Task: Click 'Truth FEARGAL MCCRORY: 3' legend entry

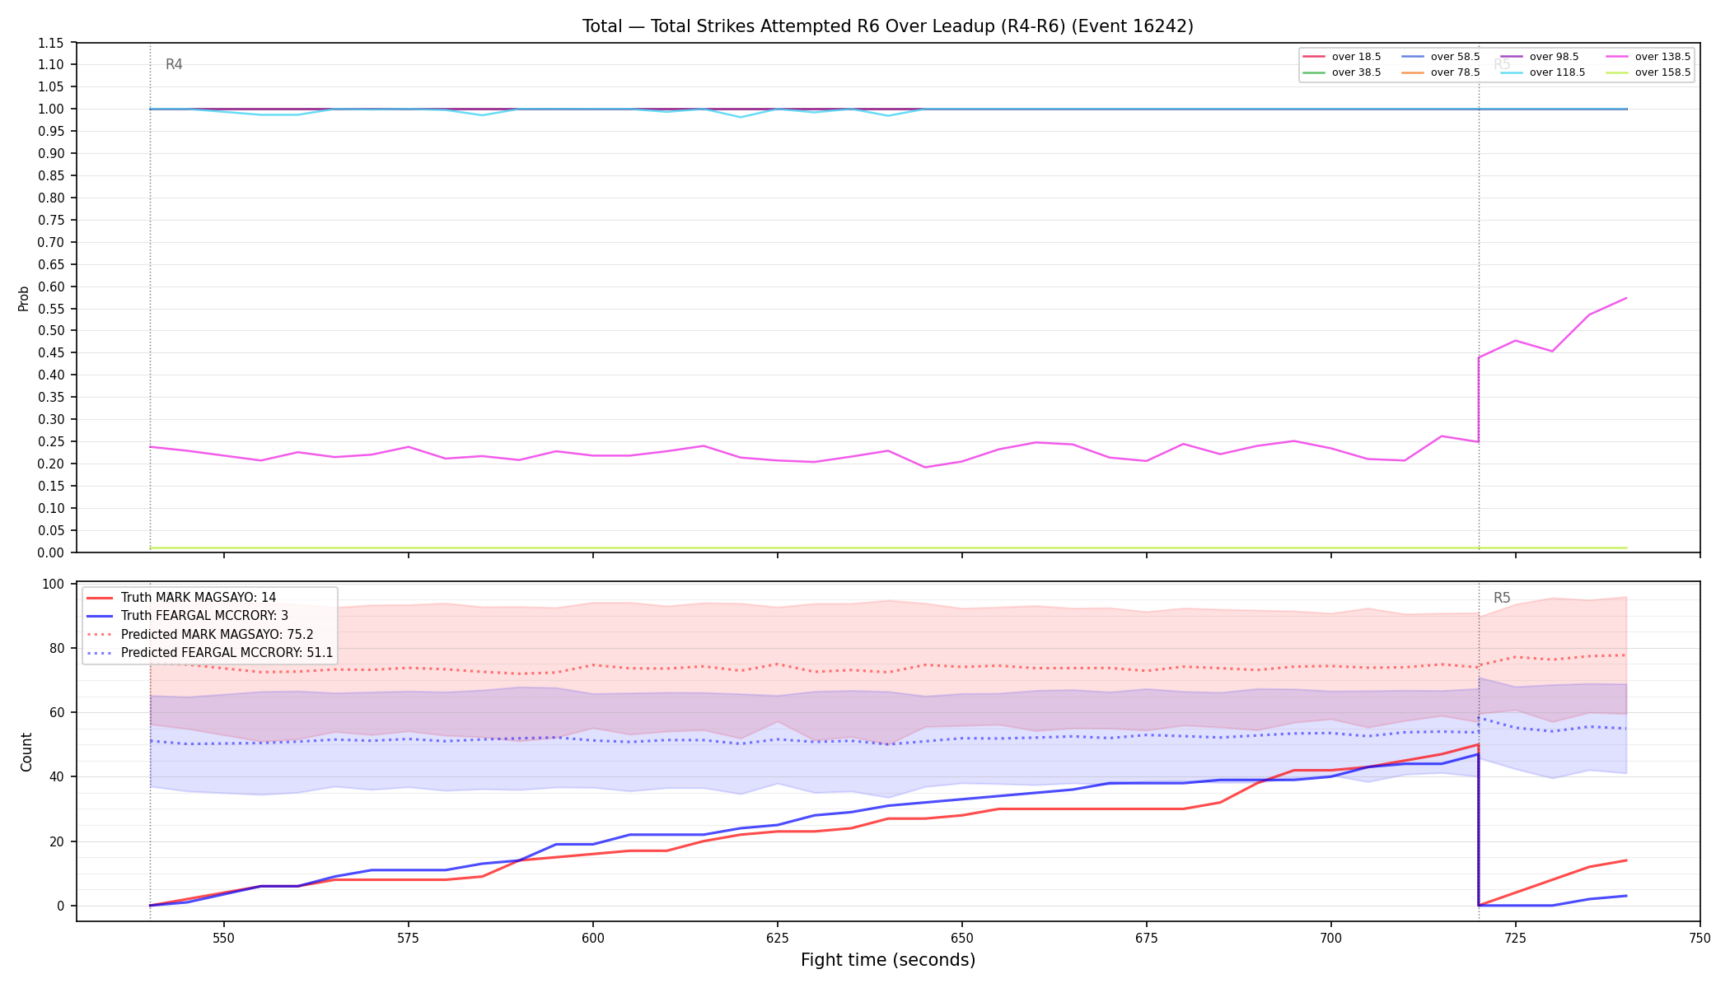Action: coord(187,616)
